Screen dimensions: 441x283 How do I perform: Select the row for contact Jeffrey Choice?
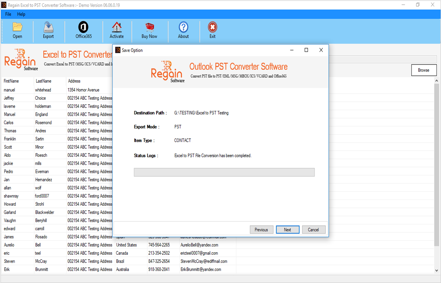tap(25, 98)
